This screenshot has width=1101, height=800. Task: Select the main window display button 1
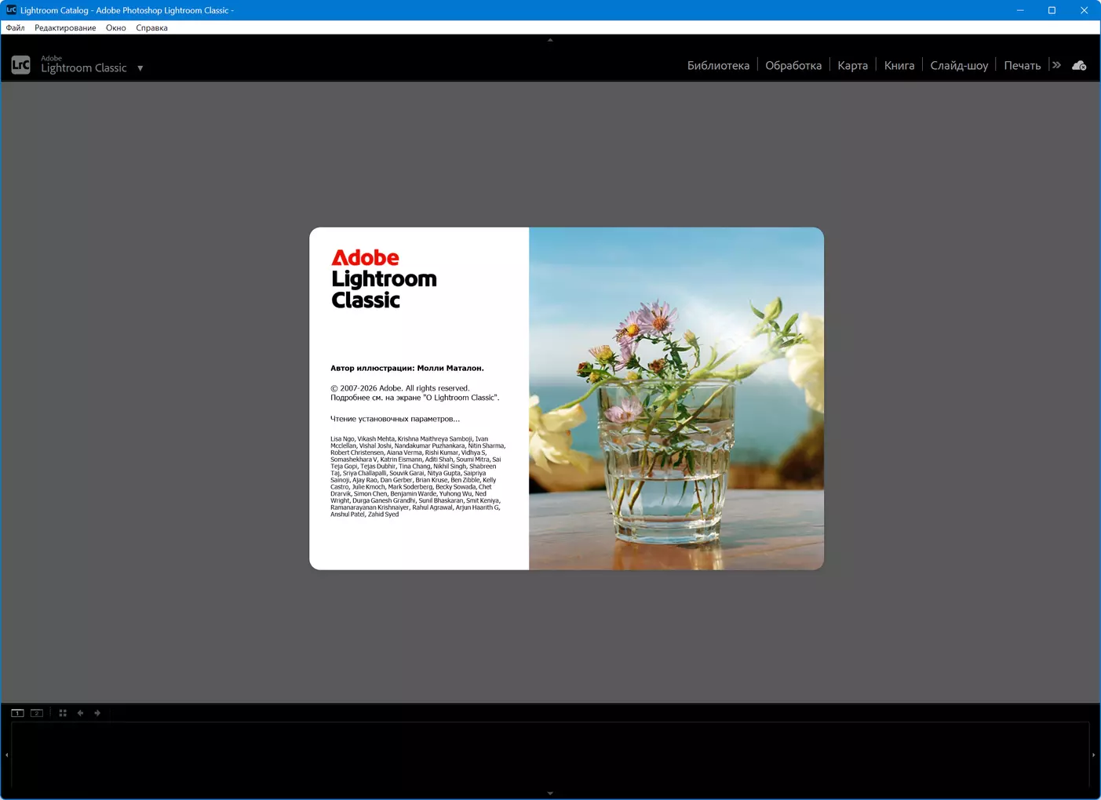tap(17, 713)
